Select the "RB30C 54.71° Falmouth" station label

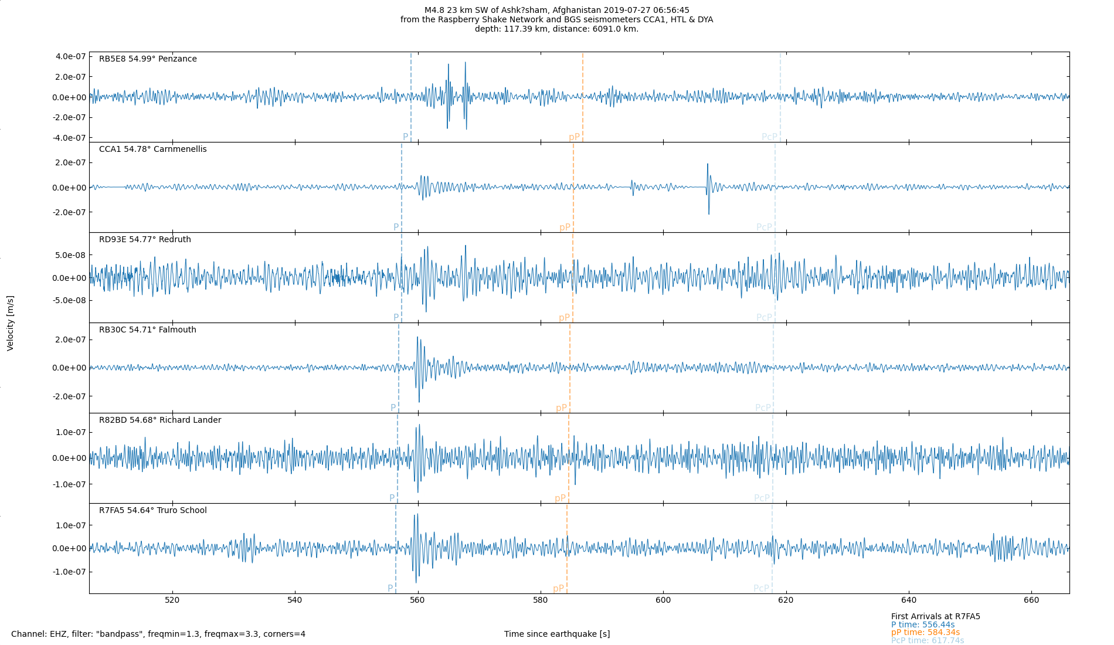pyautogui.click(x=147, y=330)
